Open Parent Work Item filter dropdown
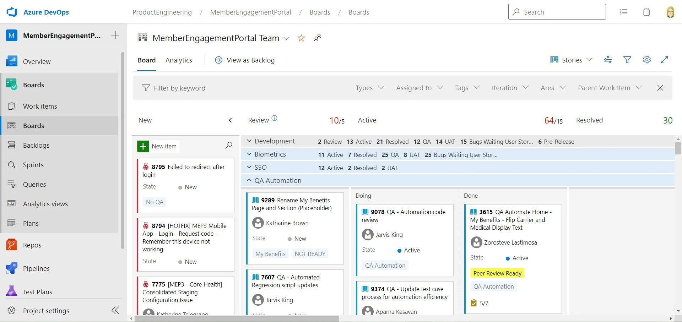 pyautogui.click(x=610, y=88)
